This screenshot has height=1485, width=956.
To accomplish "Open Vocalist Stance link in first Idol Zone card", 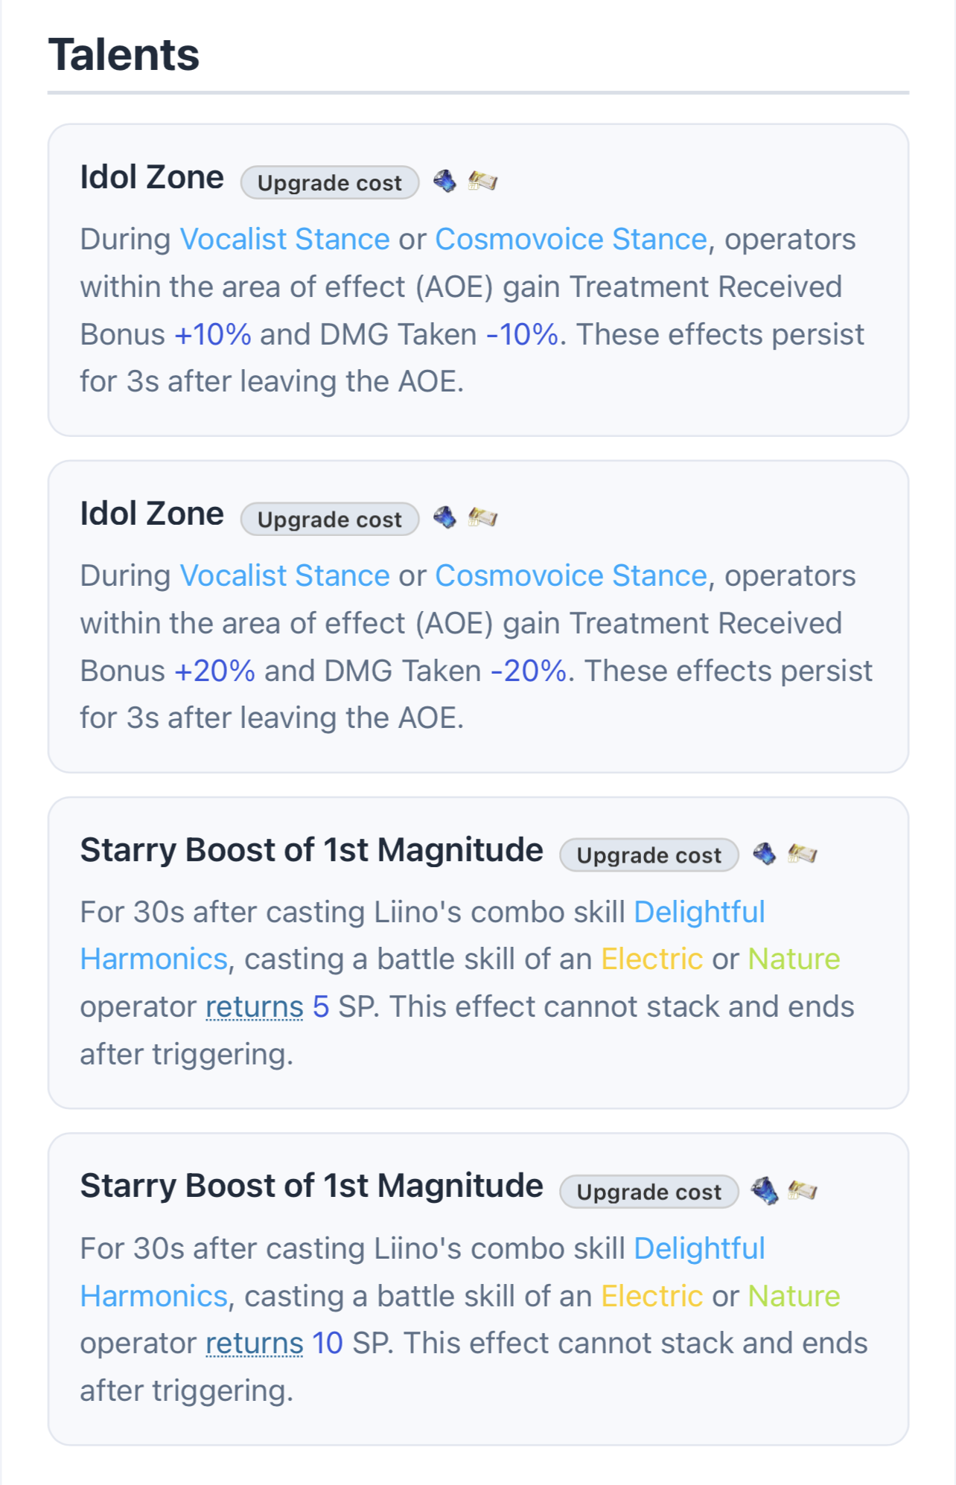I will tap(285, 239).
